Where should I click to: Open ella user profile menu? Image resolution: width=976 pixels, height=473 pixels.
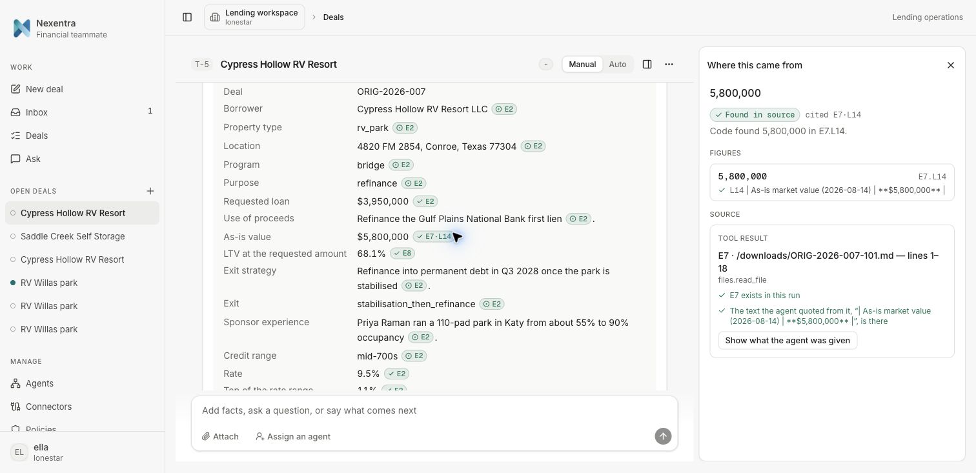tap(82, 452)
